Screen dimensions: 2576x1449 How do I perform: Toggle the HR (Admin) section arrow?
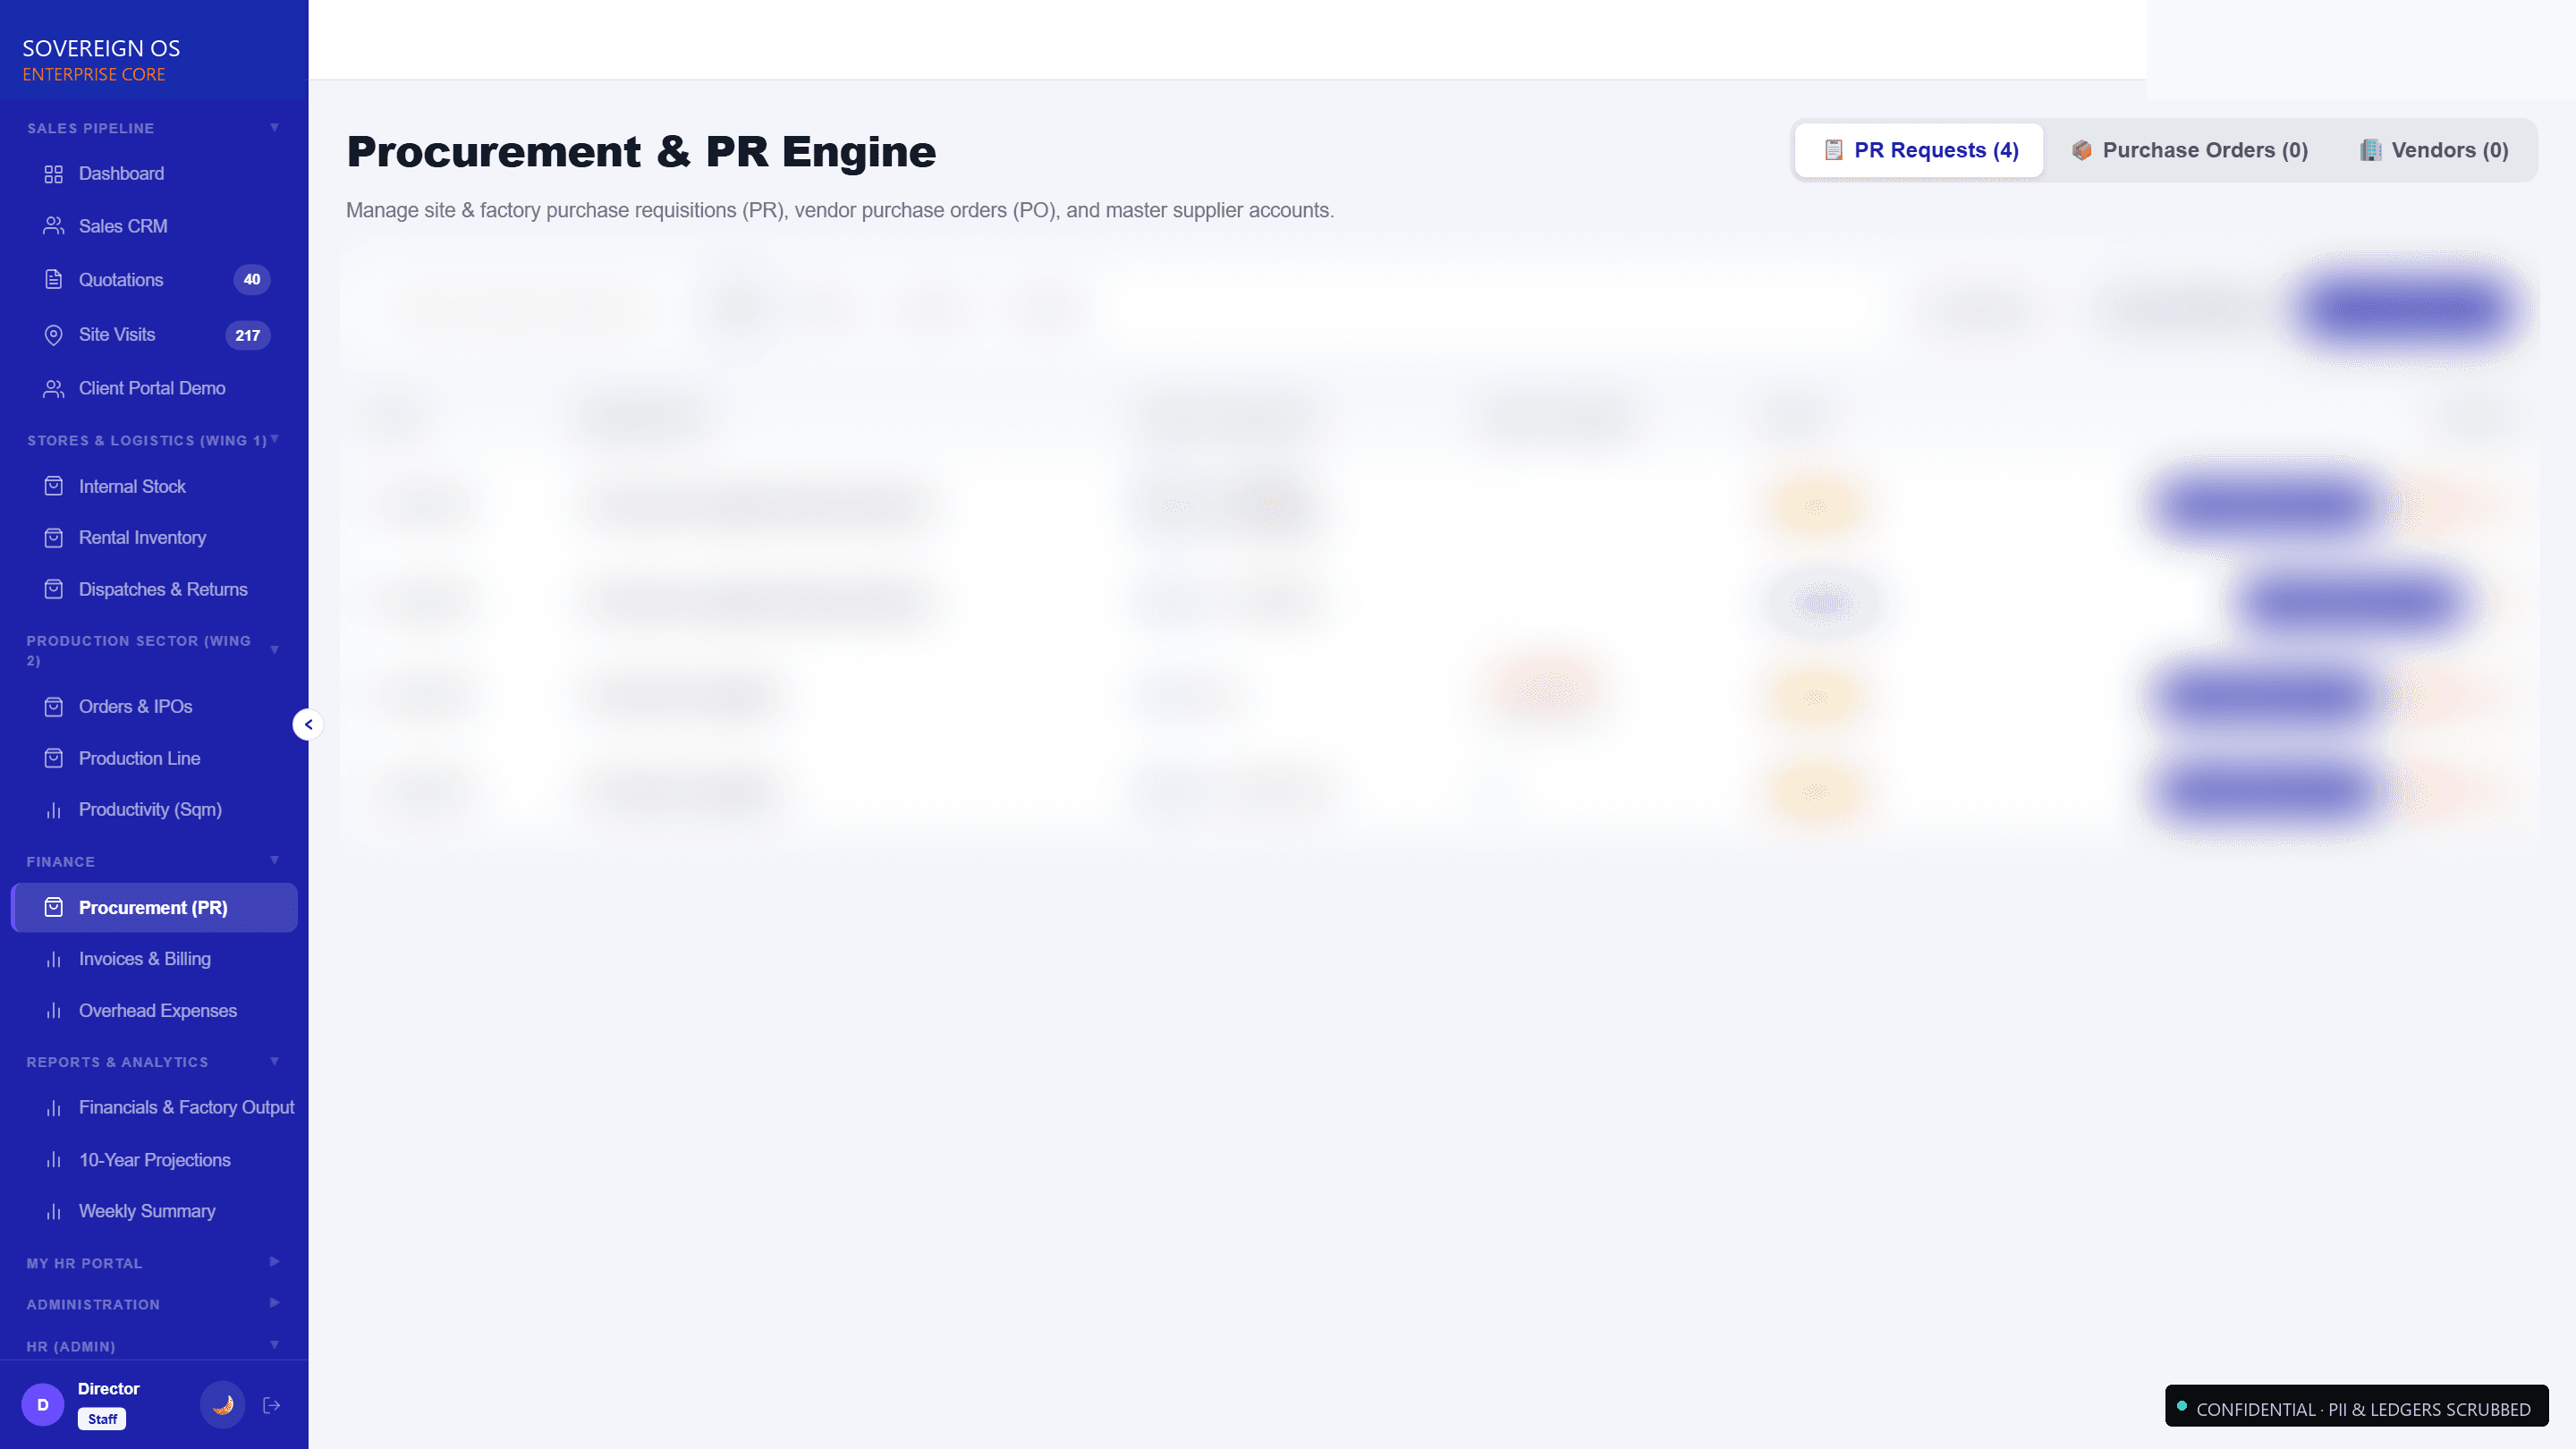pyautogui.click(x=274, y=1345)
